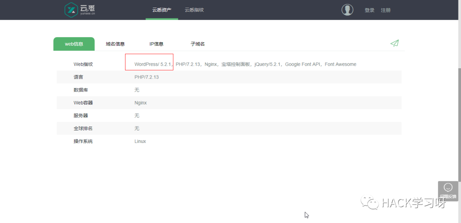This screenshot has height=223, width=461.
Task: Click the Yunsee logo in header
Action: click(x=80, y=9)
